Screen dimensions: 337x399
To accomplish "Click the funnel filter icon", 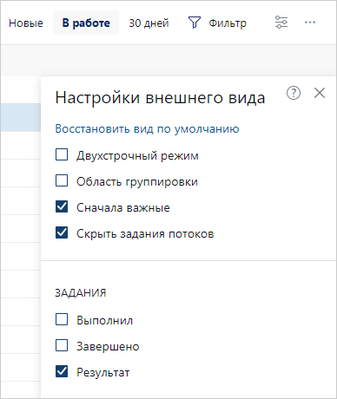I will click(x=195, y=23).
